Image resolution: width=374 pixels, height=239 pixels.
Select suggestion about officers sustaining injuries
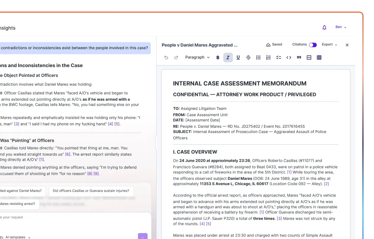coord(91,191)
